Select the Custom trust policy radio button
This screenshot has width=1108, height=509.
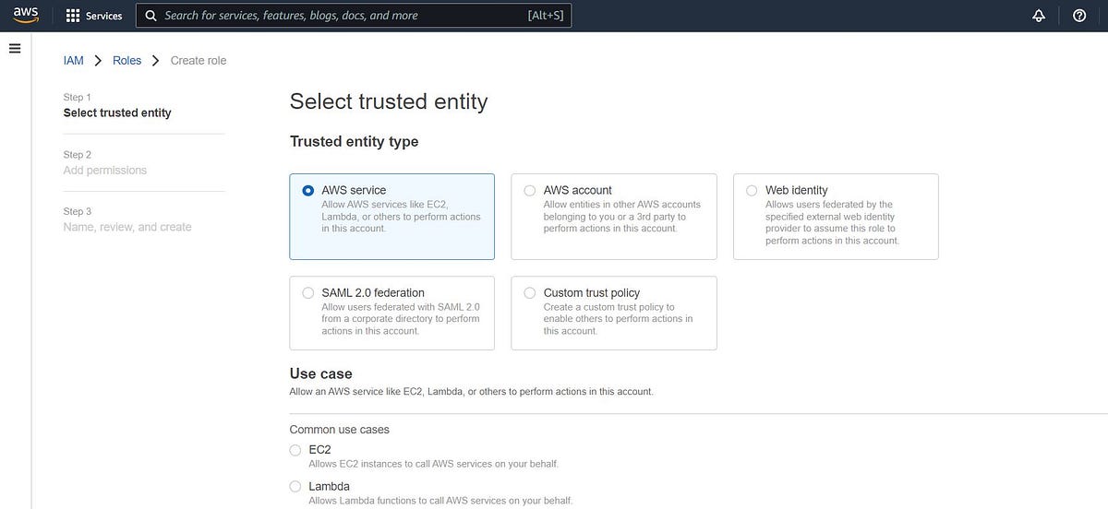pyautogui.click(x=530, y=292)
